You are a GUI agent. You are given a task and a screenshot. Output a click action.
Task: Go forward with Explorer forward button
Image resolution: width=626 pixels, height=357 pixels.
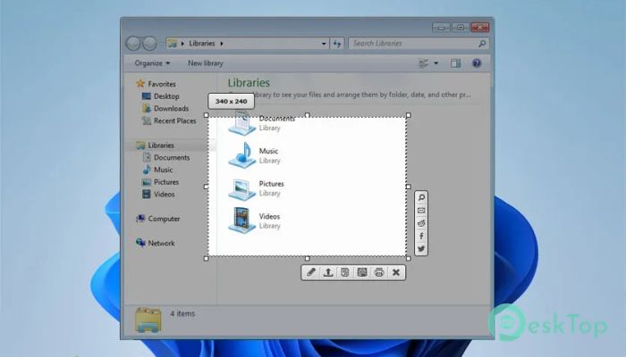(x=149, y=43)
